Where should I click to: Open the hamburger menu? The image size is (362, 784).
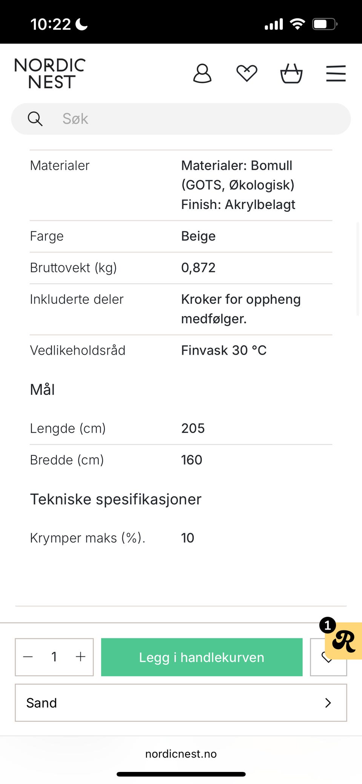(x=336, y=73)
